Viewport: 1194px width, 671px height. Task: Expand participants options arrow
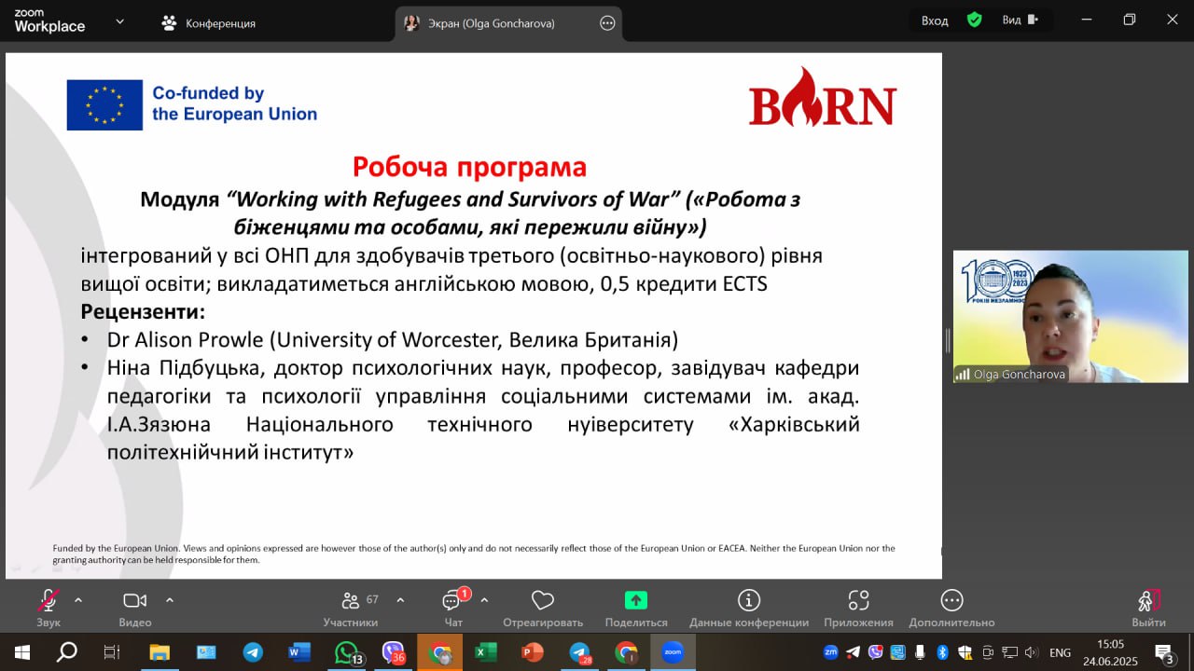click(400, 600)
